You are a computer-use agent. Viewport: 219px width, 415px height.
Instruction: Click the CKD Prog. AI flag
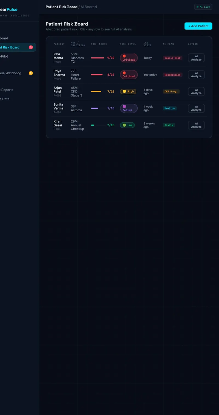171,92
